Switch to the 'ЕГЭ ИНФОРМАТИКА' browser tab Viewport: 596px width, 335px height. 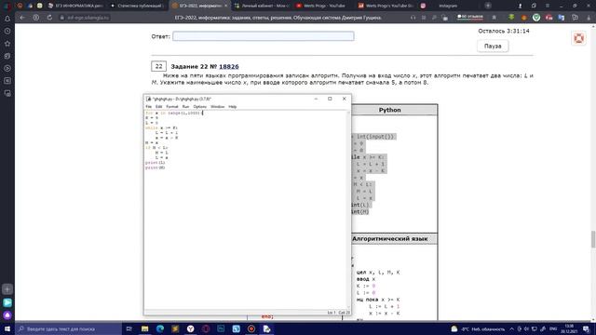click(x=75, y=6)
